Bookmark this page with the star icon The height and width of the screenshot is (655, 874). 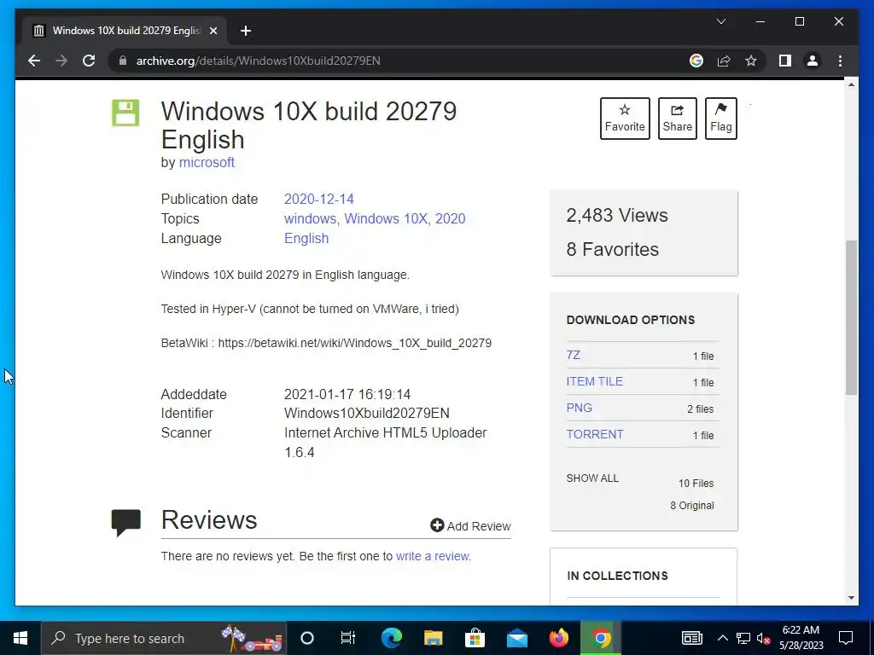click(x=751, y=61)
